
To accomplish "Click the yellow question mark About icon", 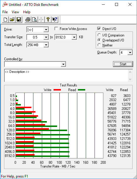I will [x=48, y=19].
